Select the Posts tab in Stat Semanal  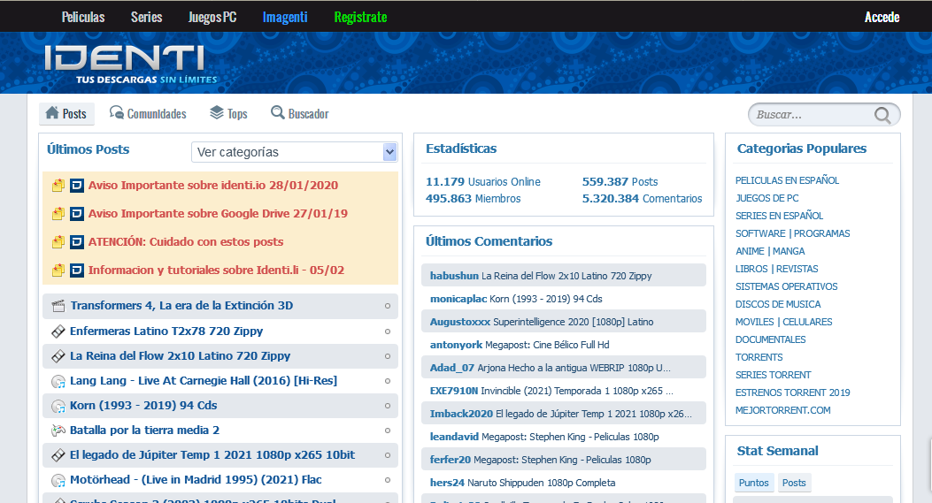794,483
